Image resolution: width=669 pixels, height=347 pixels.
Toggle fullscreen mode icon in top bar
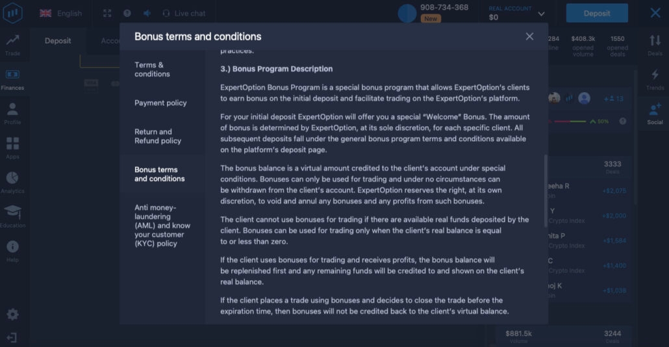(x=107, y=13)
